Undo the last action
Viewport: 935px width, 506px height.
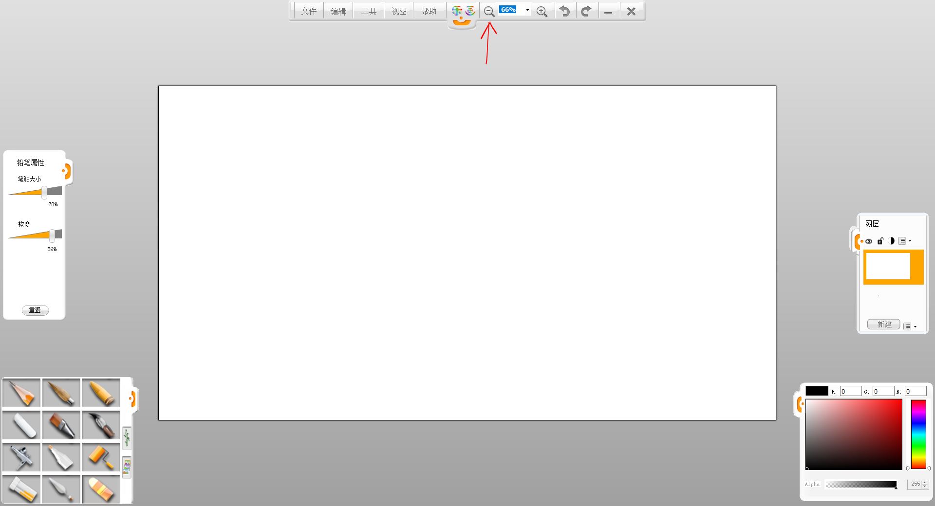tap(564, 11)
